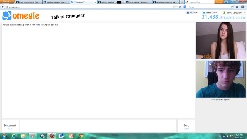
Task: Switch to the Survivor: Japan tab
Action: point(56,2)
